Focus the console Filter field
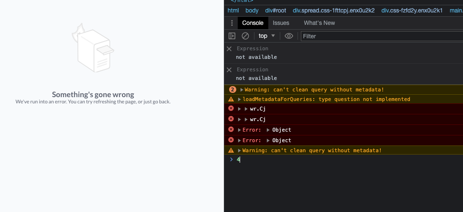This screenshot has height=212, width=463. [x=382, y=36]
